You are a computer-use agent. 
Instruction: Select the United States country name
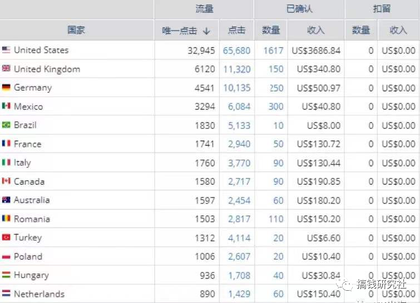(41, 50)
